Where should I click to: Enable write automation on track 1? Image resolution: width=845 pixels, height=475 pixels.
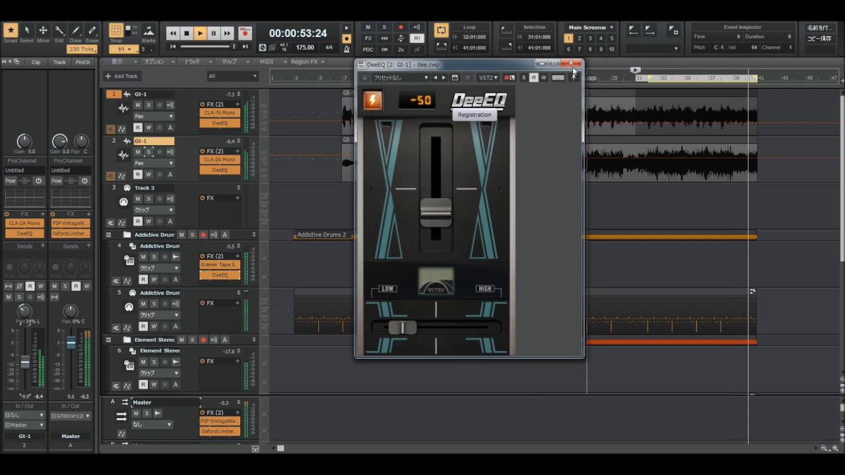pos(149,128)
